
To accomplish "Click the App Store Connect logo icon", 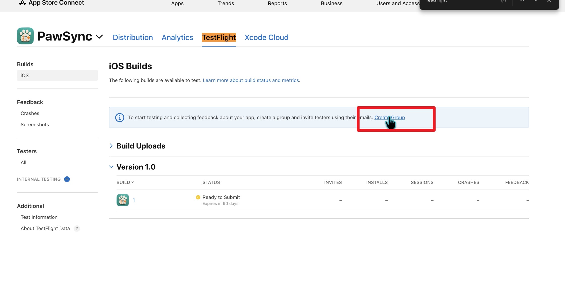I will (x=22, y=3).
